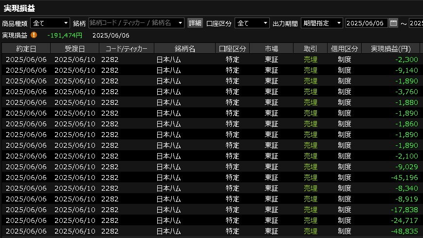Click the partially visible end date field

(x=416, y=23)
